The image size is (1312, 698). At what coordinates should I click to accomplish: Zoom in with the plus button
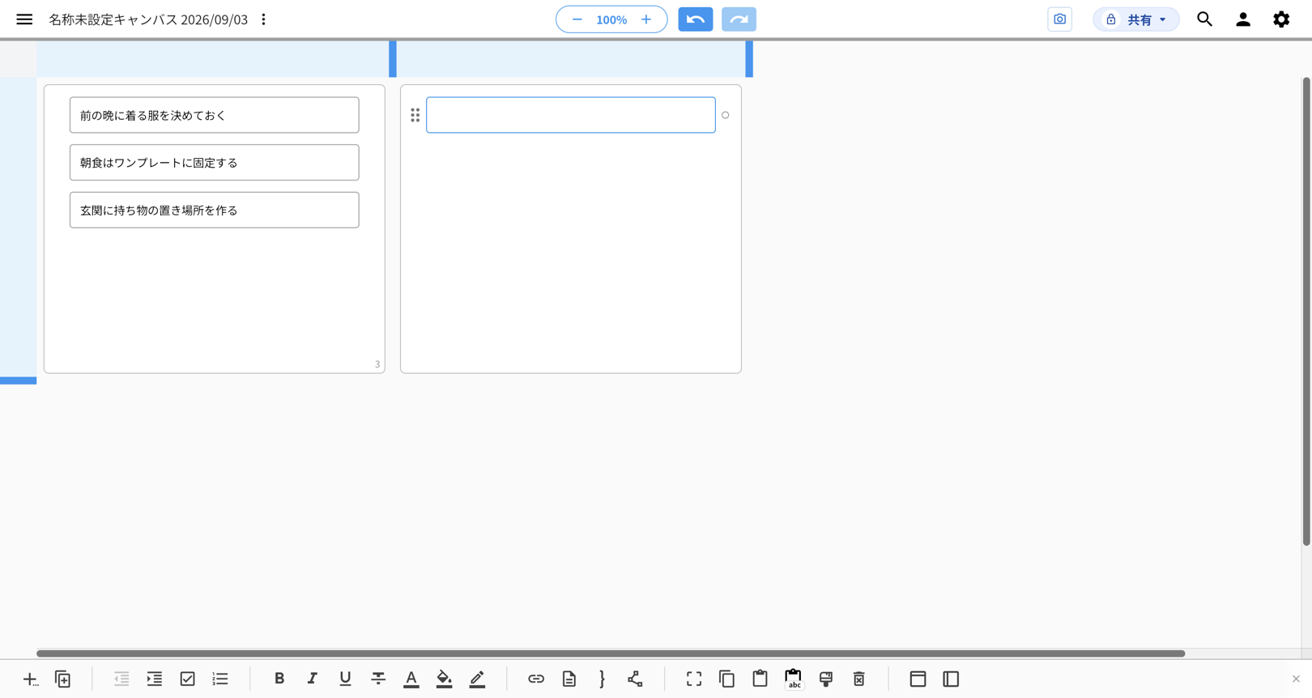pos(646,19)
